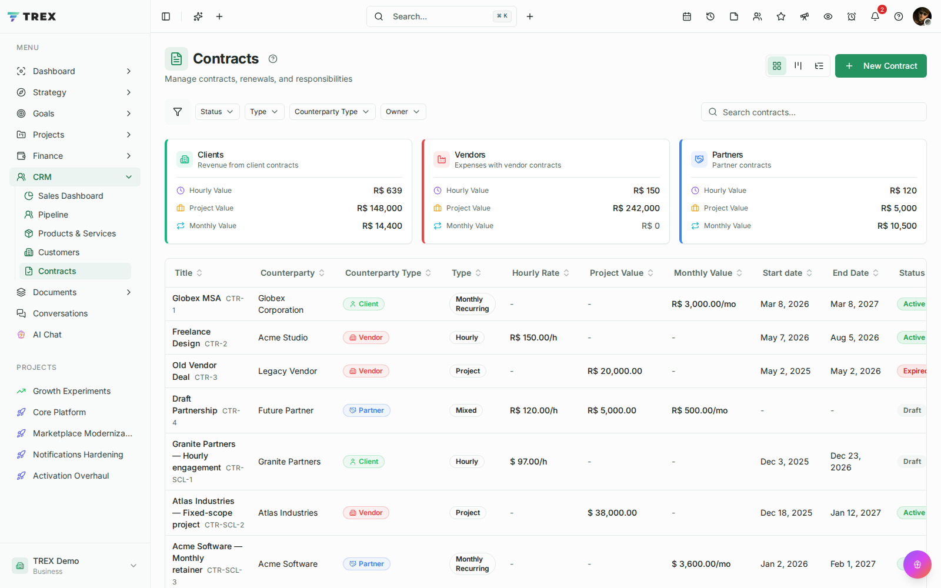This screenshot has width=941, height=588.
Task: Open the AI sparkle assistant icon
Action: [x=198, y=16]
